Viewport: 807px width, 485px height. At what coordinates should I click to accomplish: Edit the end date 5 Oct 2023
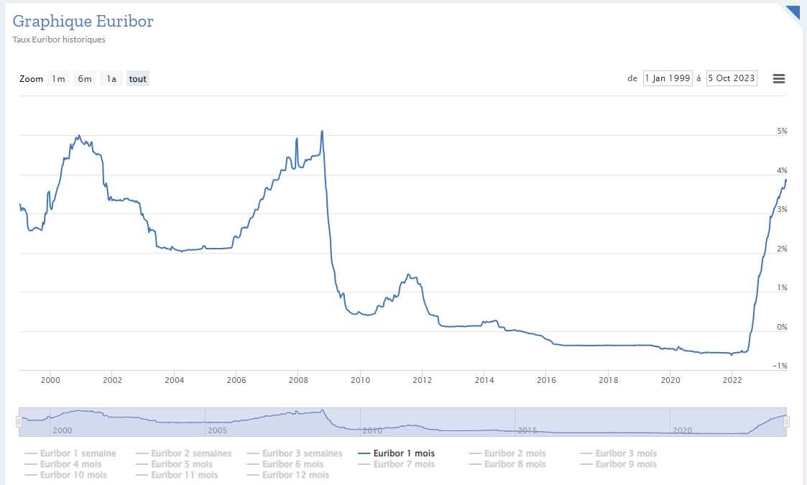(732, 78)
